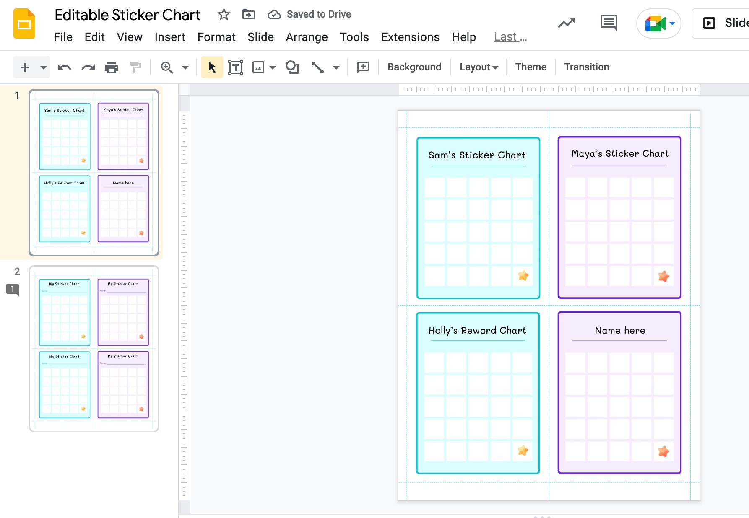Star the Editable Sticker Chart presentation
This screenshot has width=749, height=518.
point(224,14)
